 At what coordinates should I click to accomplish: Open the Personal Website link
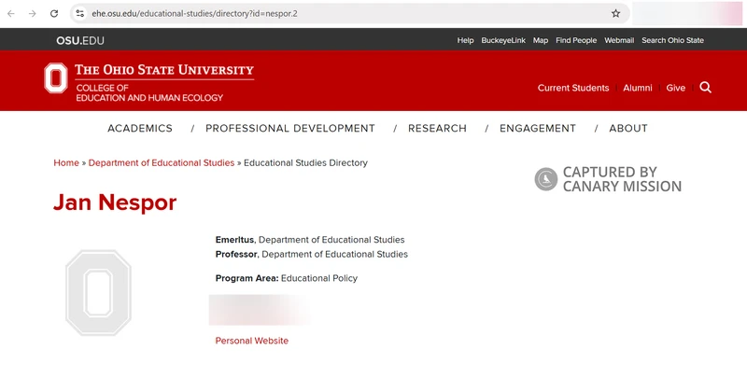point(251,341)
